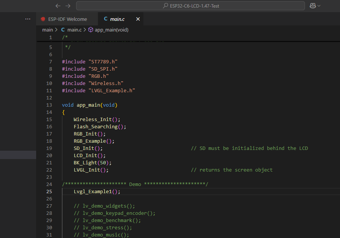Viewport: 340px width, 238px height.
Task: Click the #include "RGB.h" line
Action: coord(85,76)
